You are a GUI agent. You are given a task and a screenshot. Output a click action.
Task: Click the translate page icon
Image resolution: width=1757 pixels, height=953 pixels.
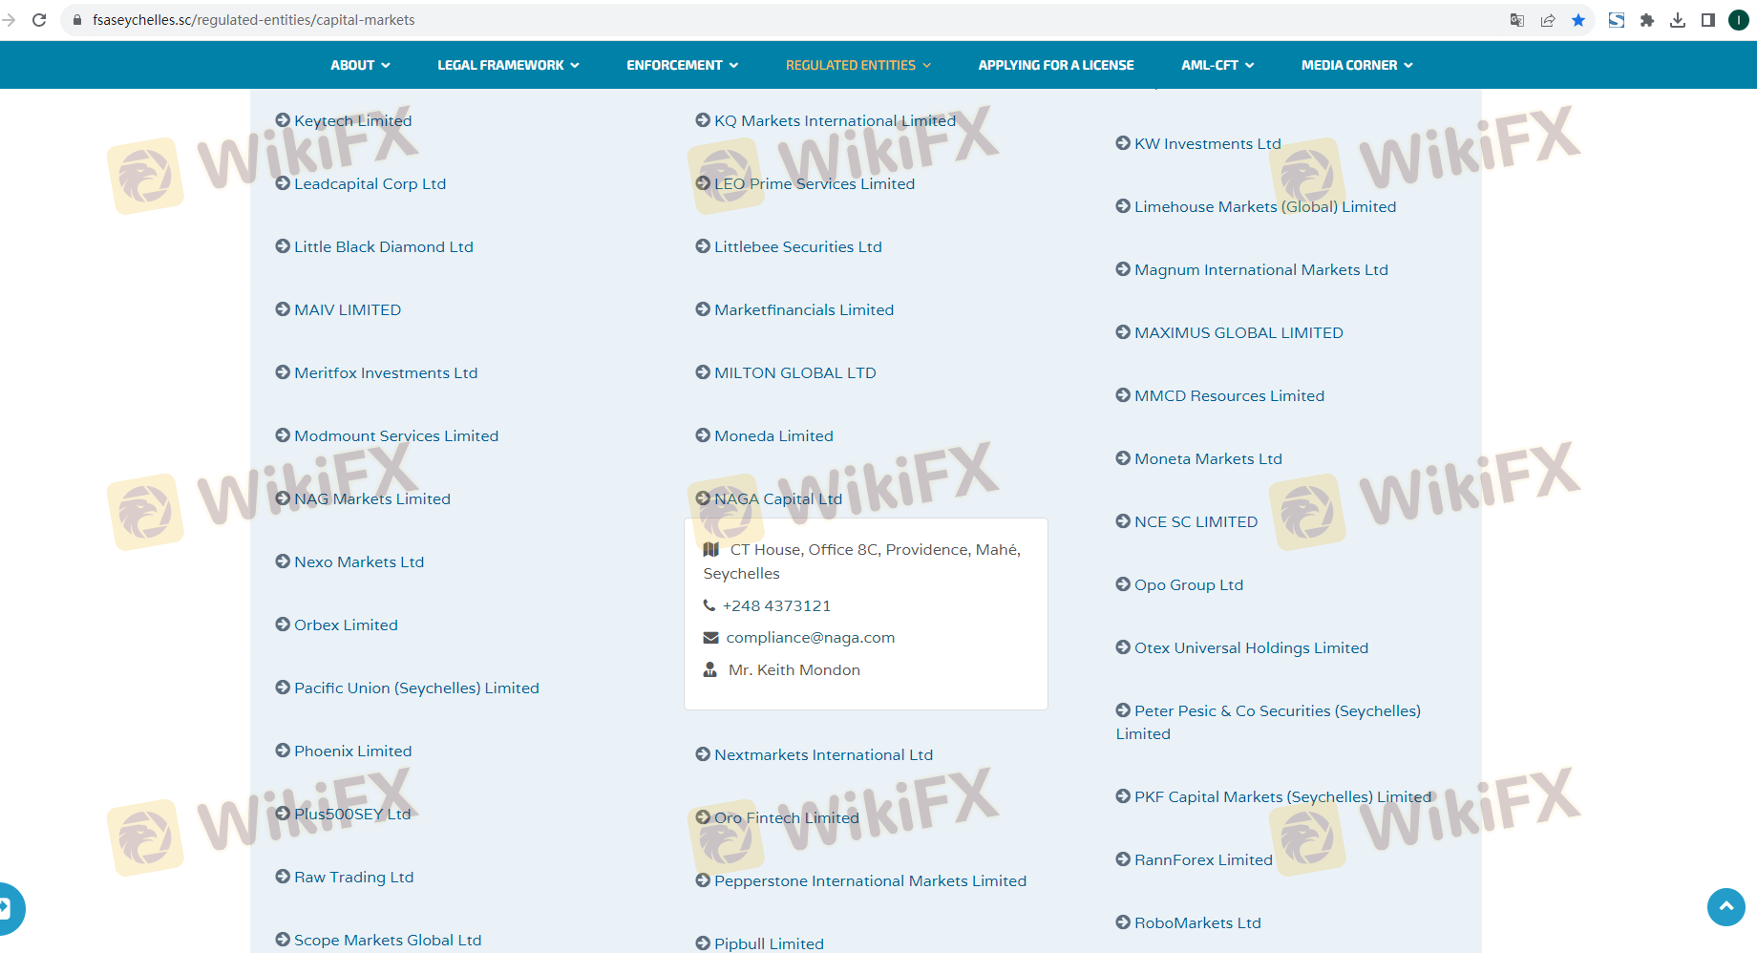(x=1517, y=20)
